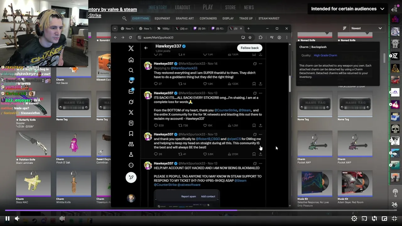Open the lists icon in X sidebar
The width and height of the screenshot is (402, 226).
(x=131, y=123)
